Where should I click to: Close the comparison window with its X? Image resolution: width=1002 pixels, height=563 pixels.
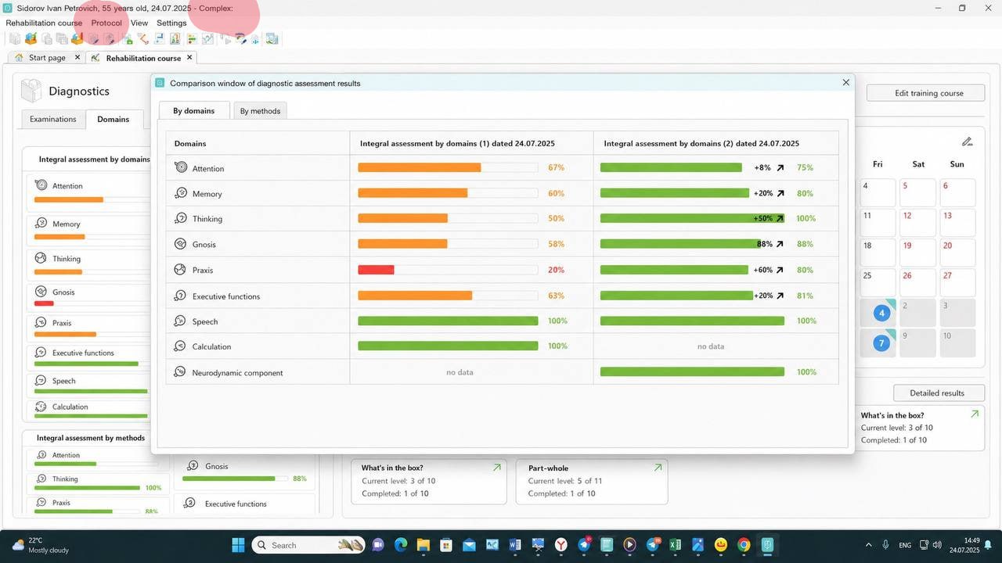click(845, 82)
